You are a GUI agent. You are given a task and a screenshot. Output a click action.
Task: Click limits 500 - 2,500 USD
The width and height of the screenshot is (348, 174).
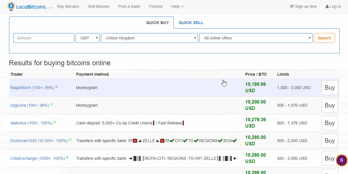(292, 141)
